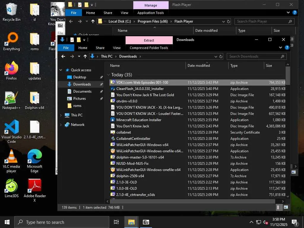Select Pictures in Quick access list
Image resolution: width=304 pixels, height=228 pixels.
(x=80, y=99)
